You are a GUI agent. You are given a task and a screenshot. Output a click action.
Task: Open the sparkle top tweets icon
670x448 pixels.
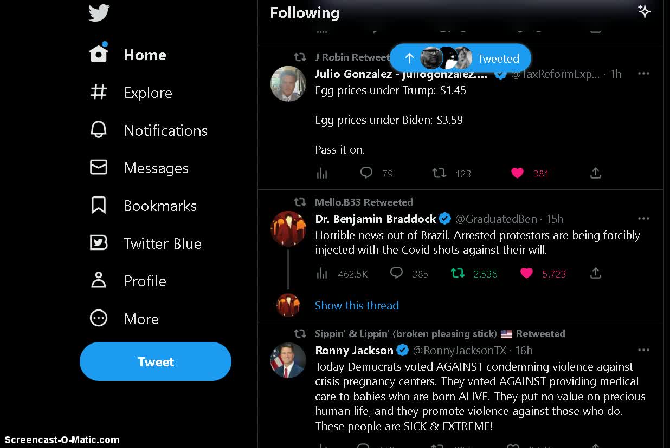[x=644, y=12]
